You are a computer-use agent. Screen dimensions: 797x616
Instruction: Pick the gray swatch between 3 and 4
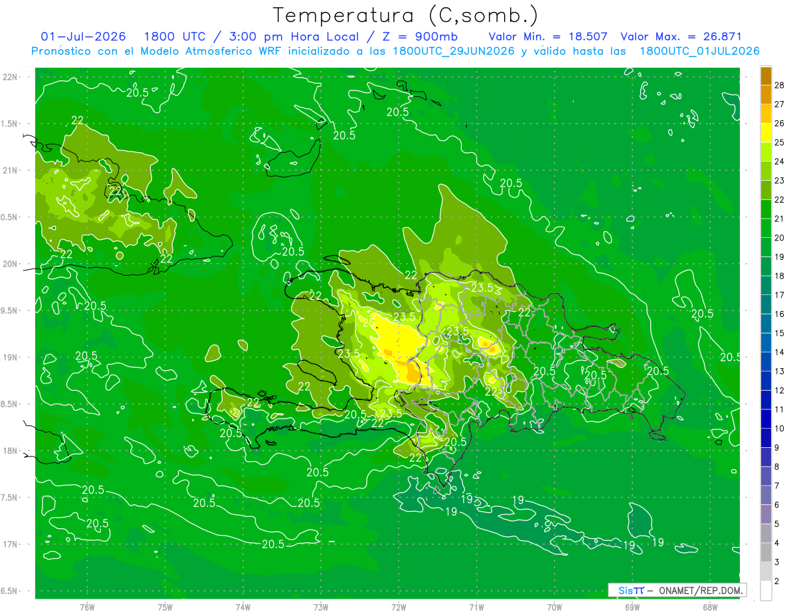[766, 553]
